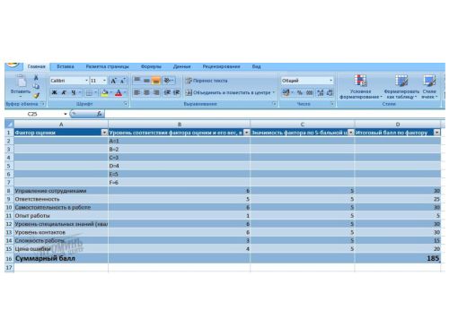449x336 pixels.
Task: Open Условное форматирование conditional formatting
Action: 360,87
